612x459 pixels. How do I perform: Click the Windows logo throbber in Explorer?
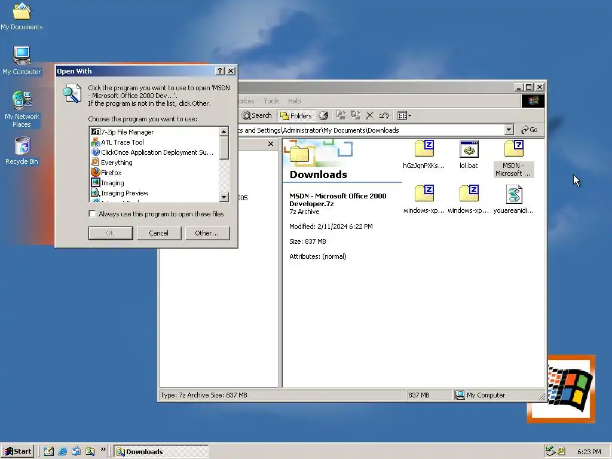[x=533, y=101]
